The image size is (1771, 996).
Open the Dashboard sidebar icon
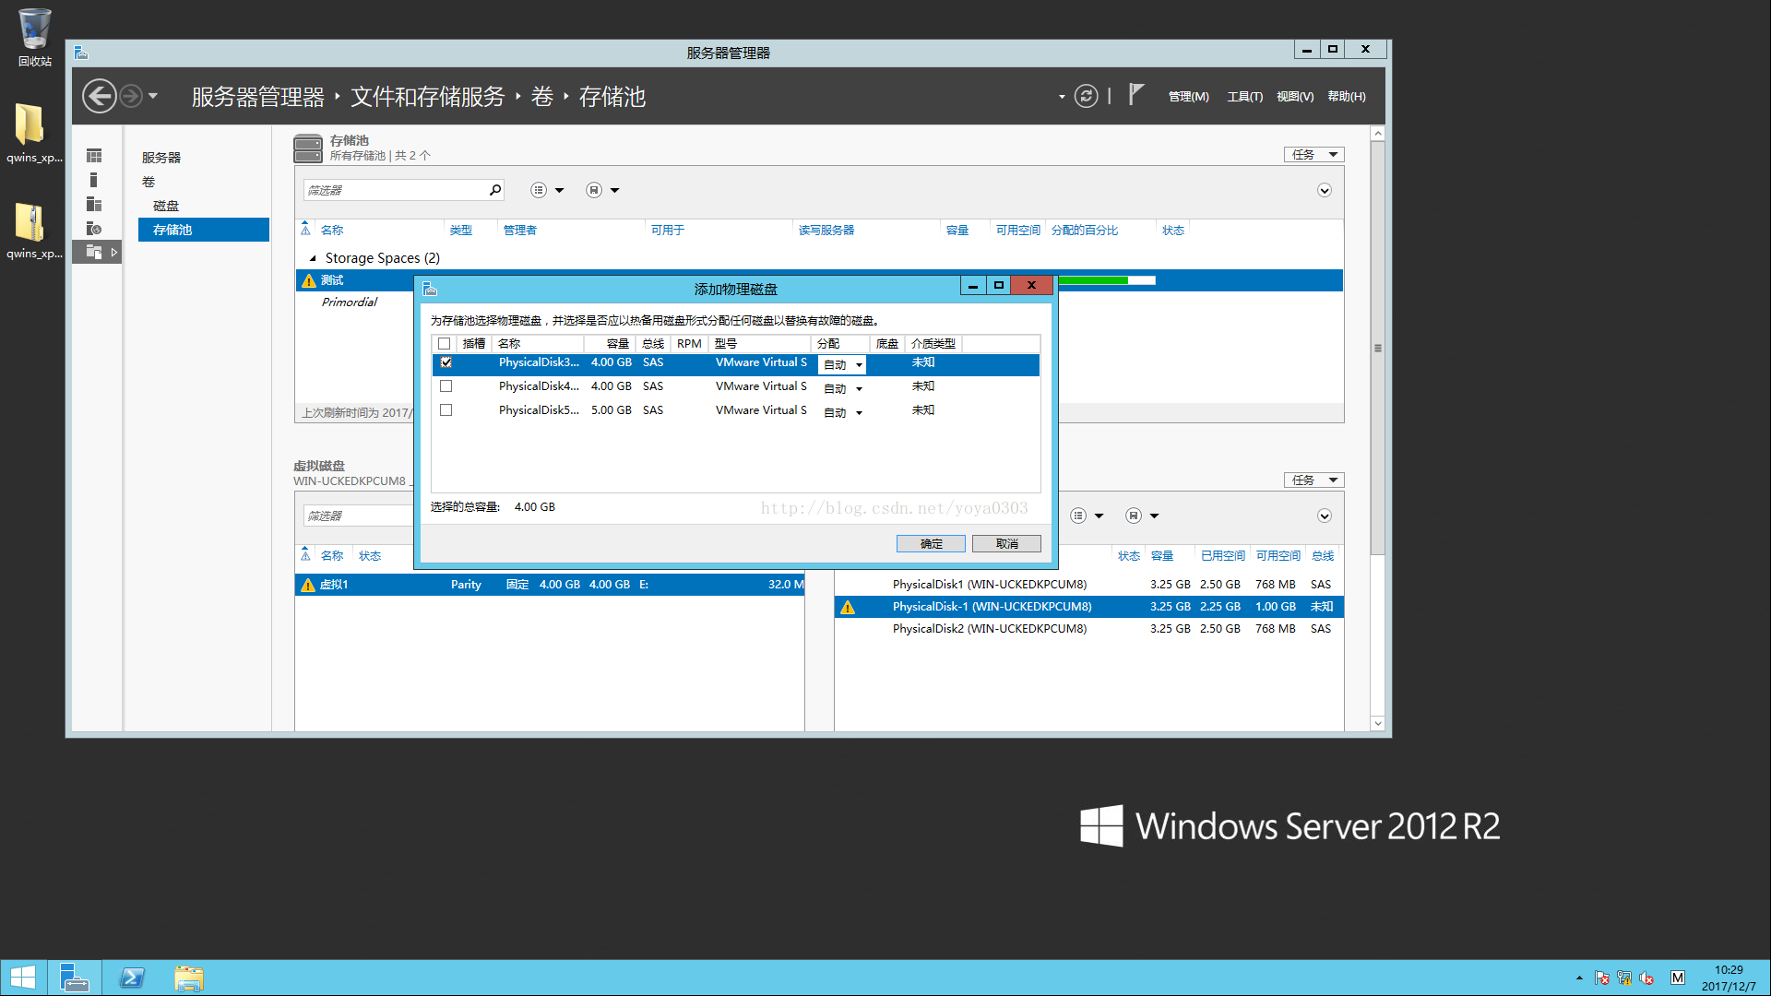(94, 156)
